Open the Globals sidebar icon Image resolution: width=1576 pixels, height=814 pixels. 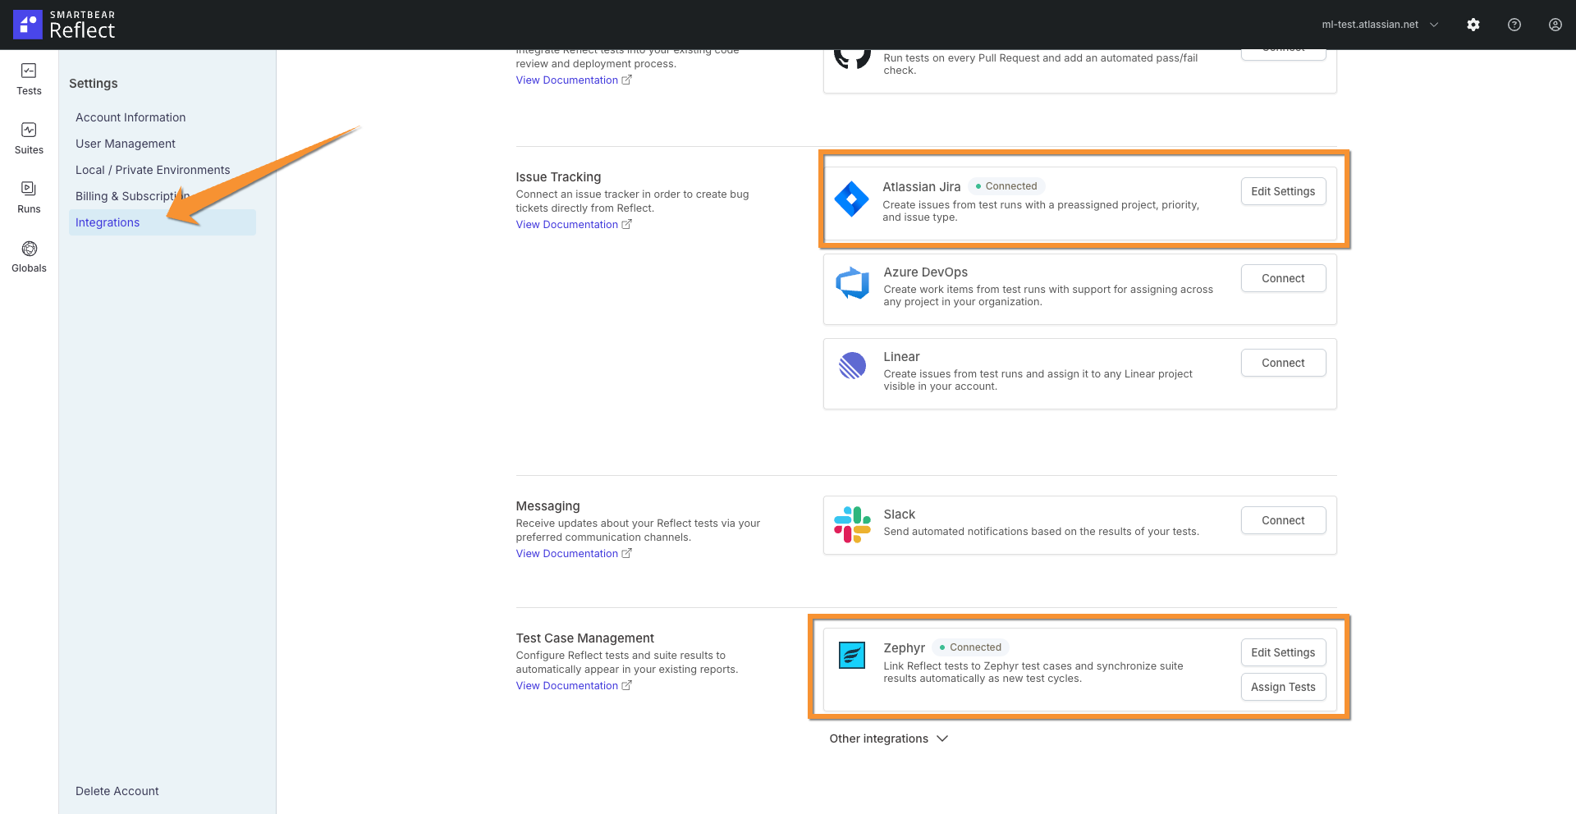(29, 253)
